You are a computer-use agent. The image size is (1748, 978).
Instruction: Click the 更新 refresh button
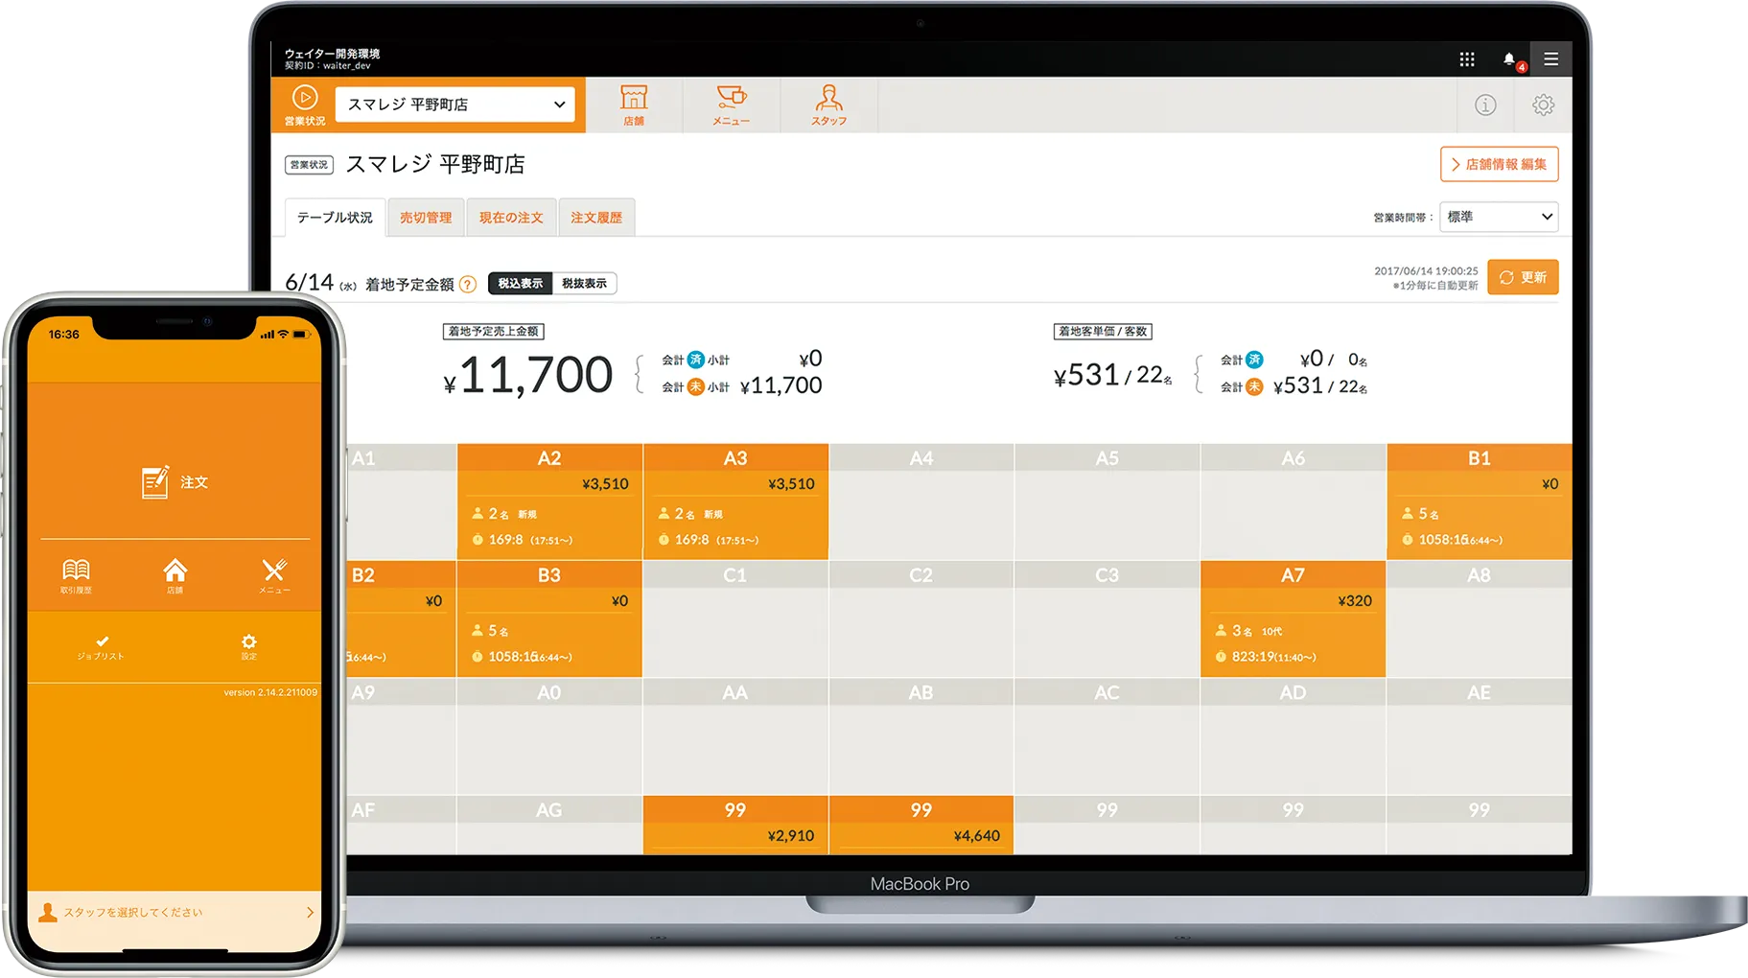(x=1523, y=277)
